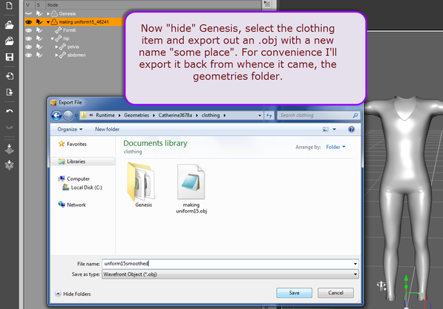The height and width of the screenshot is (309, 443).
Task: Select Network in navigation pane
Action: [72, 204]
